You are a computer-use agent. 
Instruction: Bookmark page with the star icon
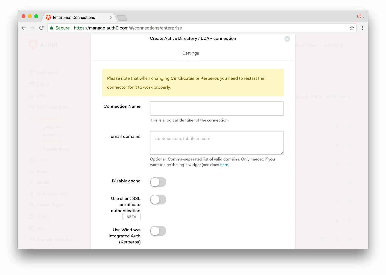pos(352,28)
